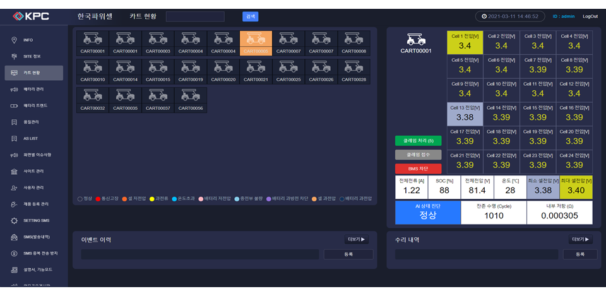Click the blue 검색 search button
This screenshot has width=606, height=296.
250,16
